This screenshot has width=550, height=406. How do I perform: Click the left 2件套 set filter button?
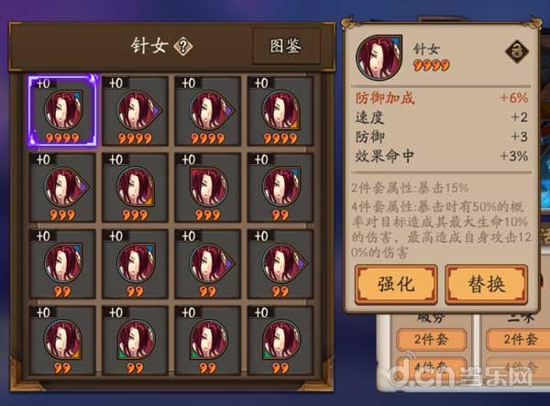click(x=432, y=339)
